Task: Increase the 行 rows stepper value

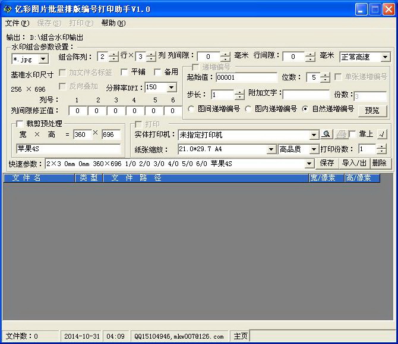Action: point(114,54)
